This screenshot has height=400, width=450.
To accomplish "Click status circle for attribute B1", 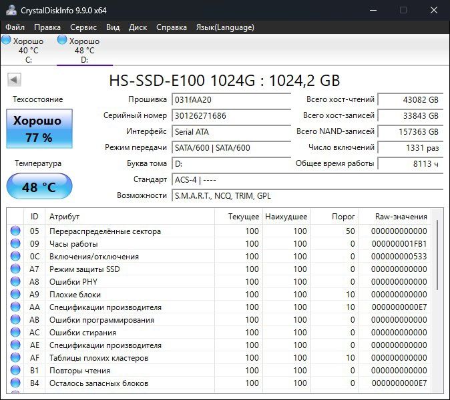I will click(15, 370).
